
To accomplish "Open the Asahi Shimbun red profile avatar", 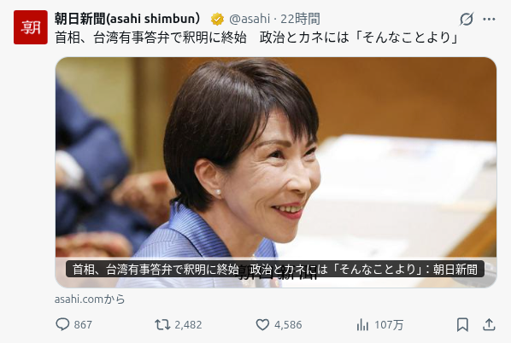I will pos(31,27).
